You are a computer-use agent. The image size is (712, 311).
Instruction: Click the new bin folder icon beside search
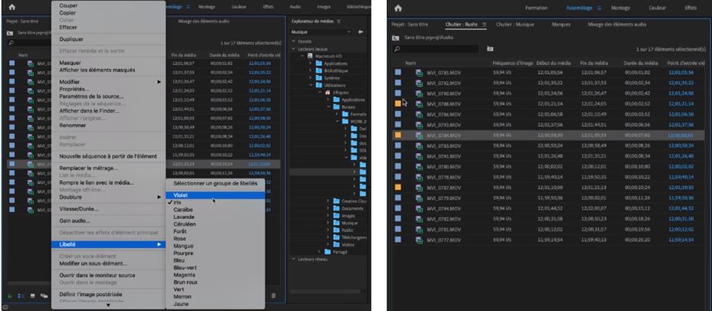[489, 49]
